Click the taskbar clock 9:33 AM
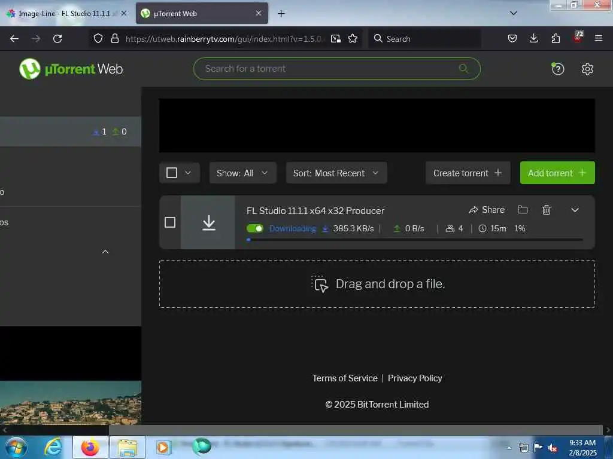The image size is (613, 459). [x=582, y=443]
